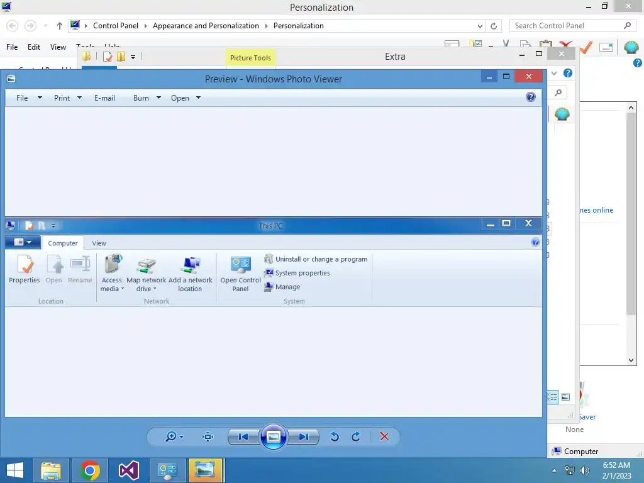The width and height of the screenshot is (644, 483).
Task: Show hidden system tray icons
Action: tap(555, 470)
